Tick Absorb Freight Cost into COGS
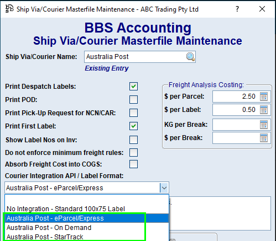Viewport: 276px width, 241px height. click(x=133, y=164)
